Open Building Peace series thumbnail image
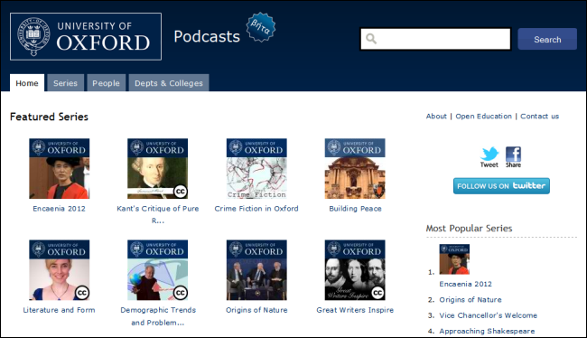This screenshot has width=587, height=338. pos(355,168)
